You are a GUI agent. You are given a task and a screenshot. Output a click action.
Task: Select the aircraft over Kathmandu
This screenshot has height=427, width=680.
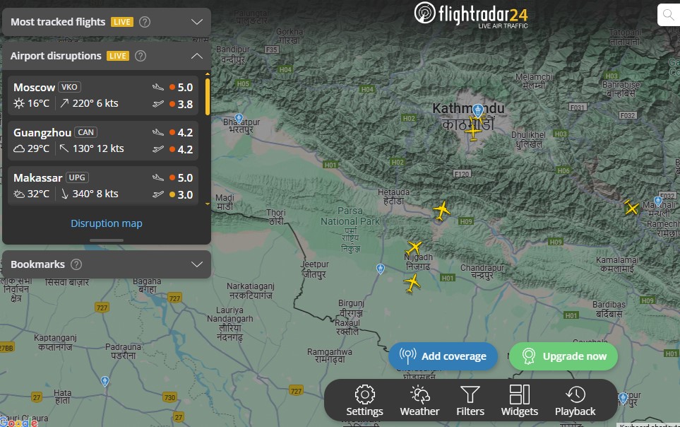tap(473, 130)
